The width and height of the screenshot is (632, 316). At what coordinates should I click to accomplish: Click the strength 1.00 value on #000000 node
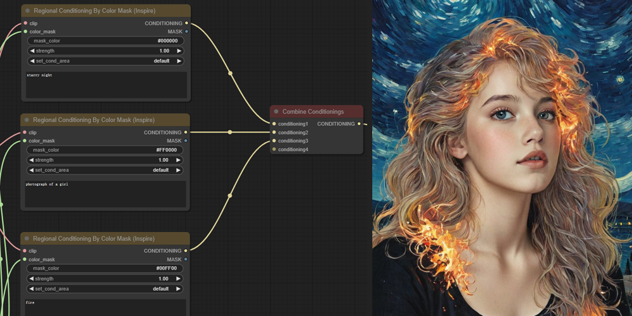pos(164,51)
